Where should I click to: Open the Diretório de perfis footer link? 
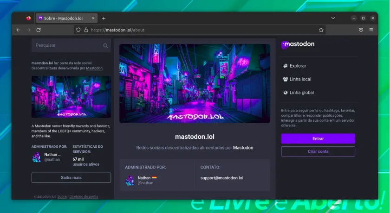[x=84, y=196]
